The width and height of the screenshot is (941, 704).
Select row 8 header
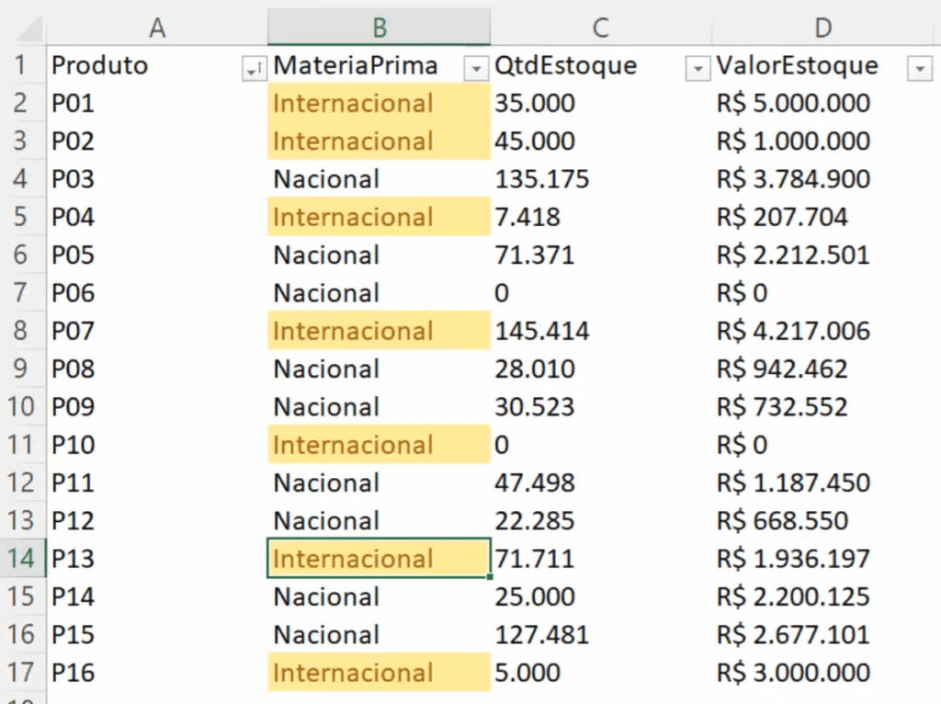tap(22, 331)
